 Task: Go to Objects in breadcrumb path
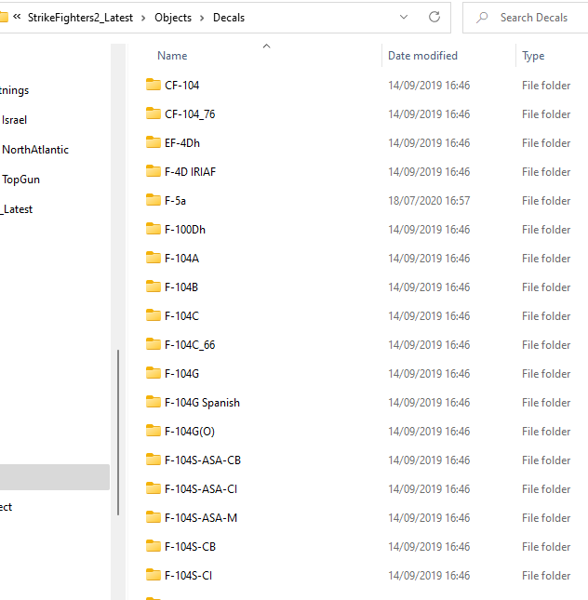point(173,18)
